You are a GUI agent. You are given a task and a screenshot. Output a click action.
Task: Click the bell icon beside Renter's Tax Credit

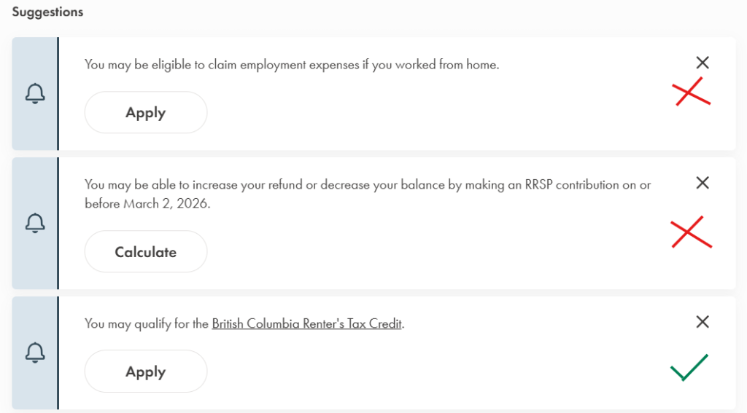tap(35, 353)
